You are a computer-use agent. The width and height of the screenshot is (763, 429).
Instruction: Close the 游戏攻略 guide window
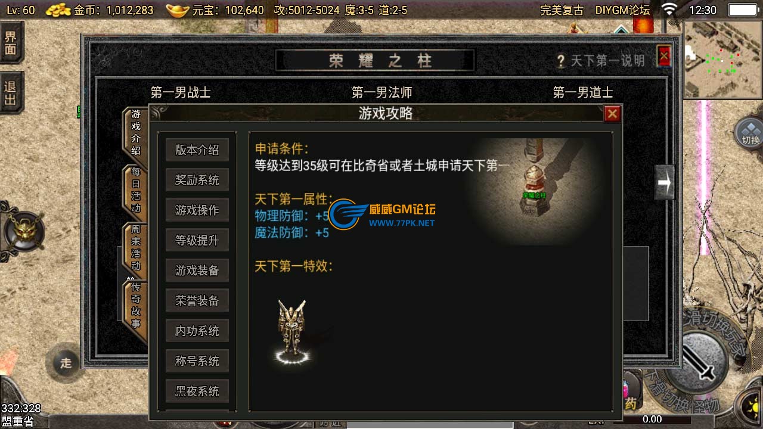612,114
